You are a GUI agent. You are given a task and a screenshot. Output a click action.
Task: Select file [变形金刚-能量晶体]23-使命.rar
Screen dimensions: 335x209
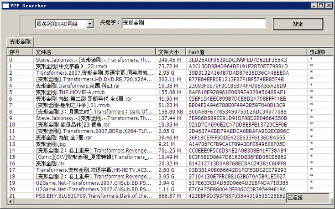pos(73,124)
